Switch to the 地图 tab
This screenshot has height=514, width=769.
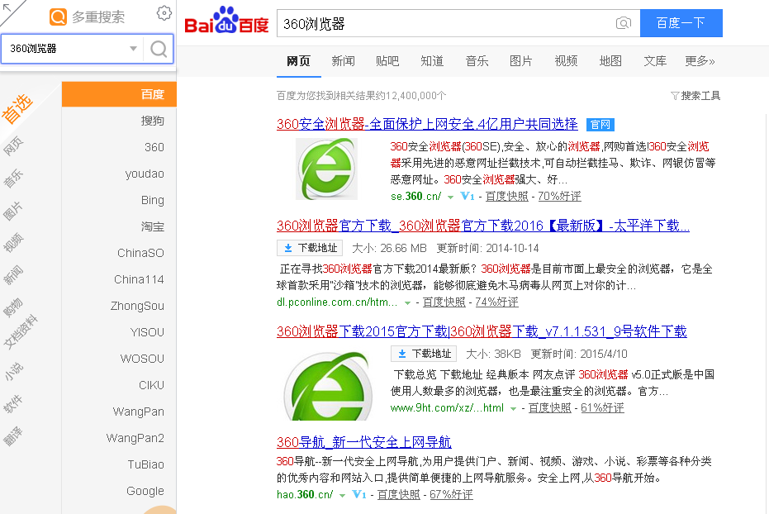click(x=610, y=61)
